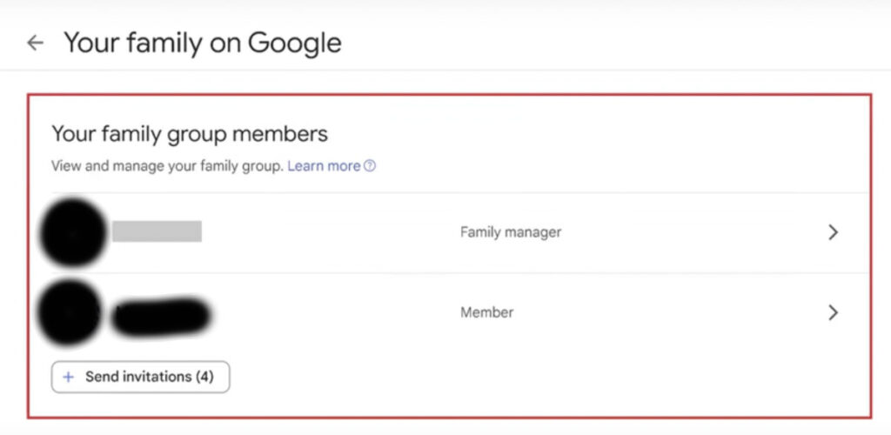Click View and manage your family group text
This screenshot has height=435, width=891.
click(x=167, y=166)
